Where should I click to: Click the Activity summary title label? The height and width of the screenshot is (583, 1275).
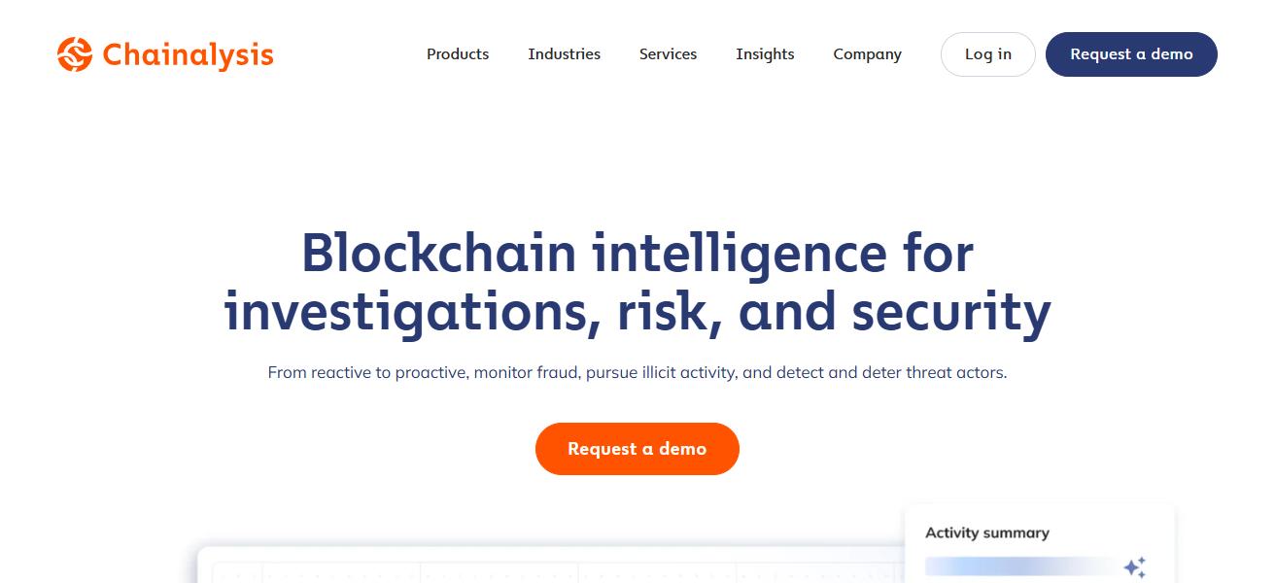coord(987,532)
